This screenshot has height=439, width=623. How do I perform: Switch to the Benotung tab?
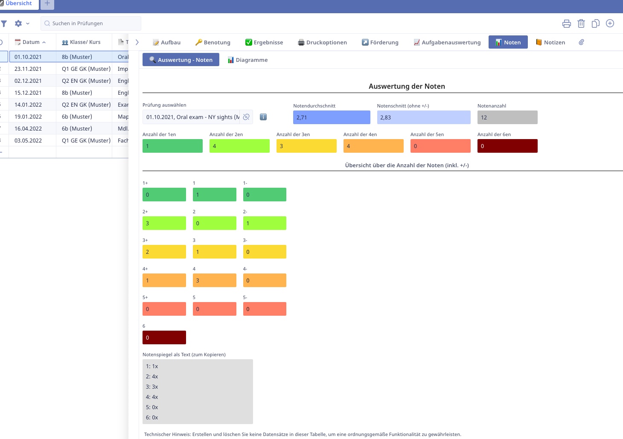(x=213, y=42)
